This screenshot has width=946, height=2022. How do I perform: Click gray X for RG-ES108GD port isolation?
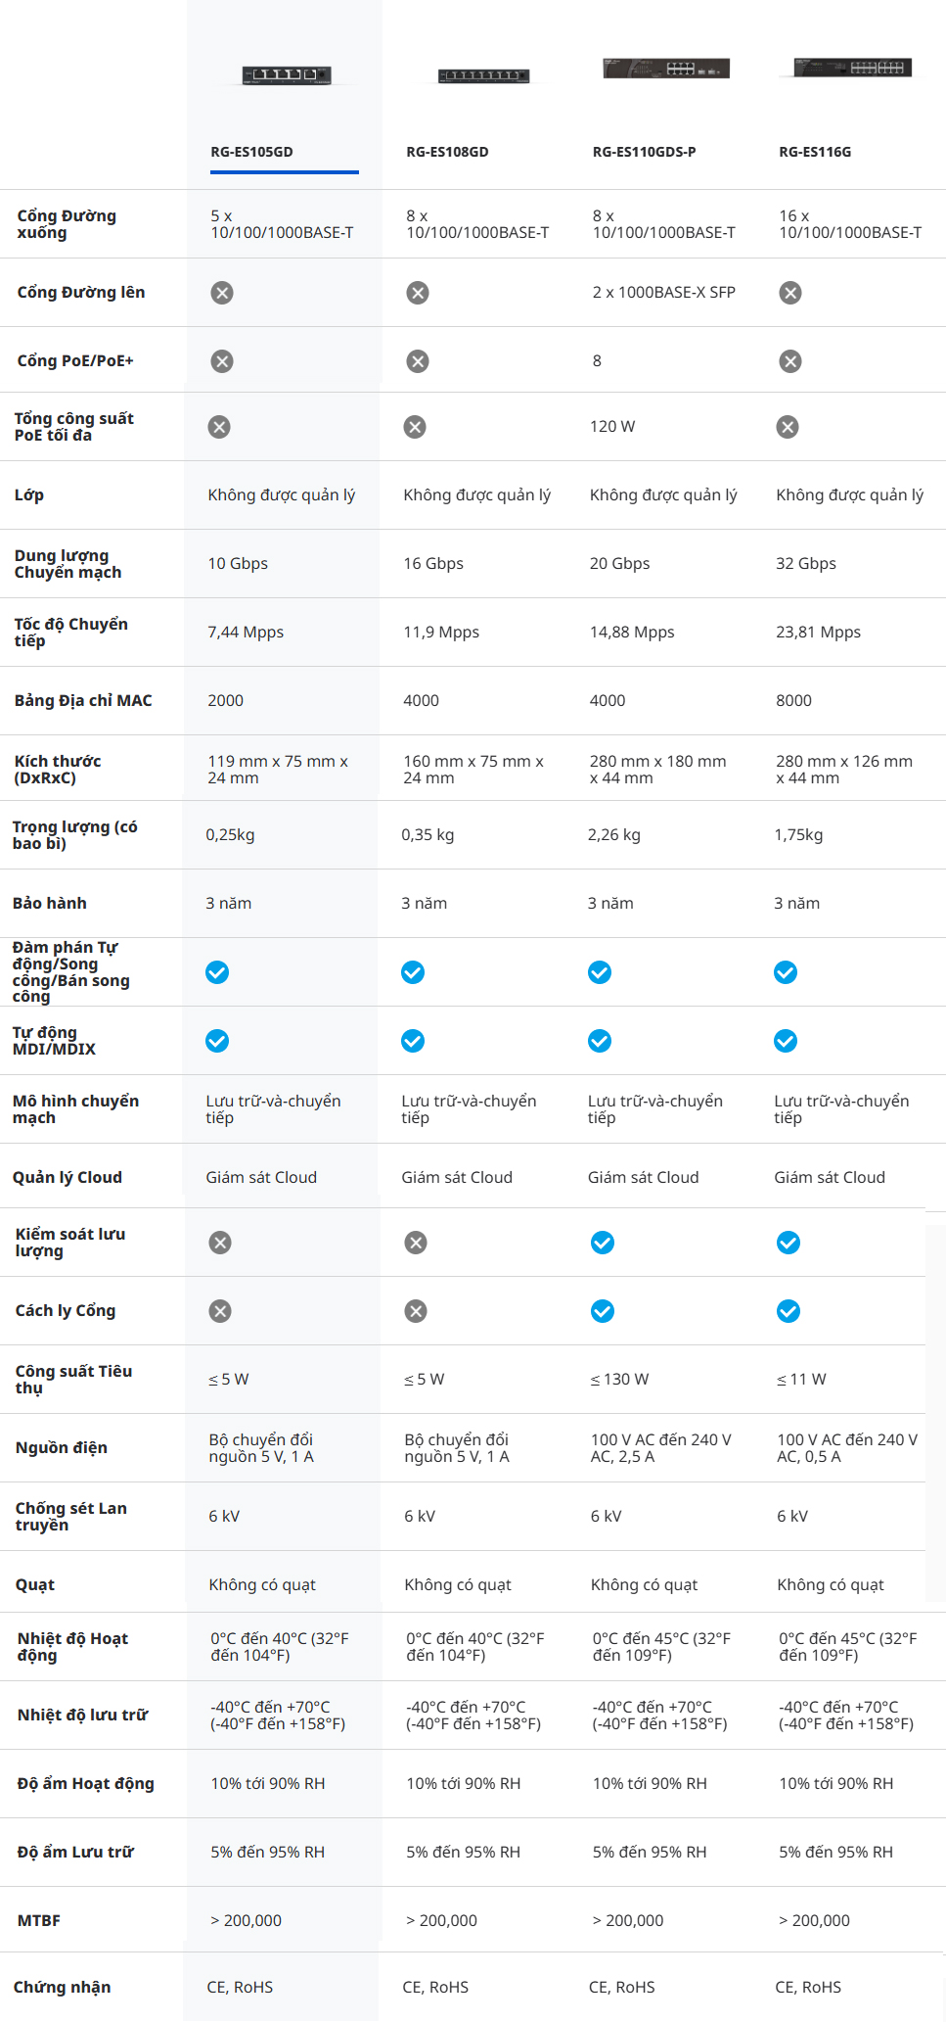(416, 1311)
